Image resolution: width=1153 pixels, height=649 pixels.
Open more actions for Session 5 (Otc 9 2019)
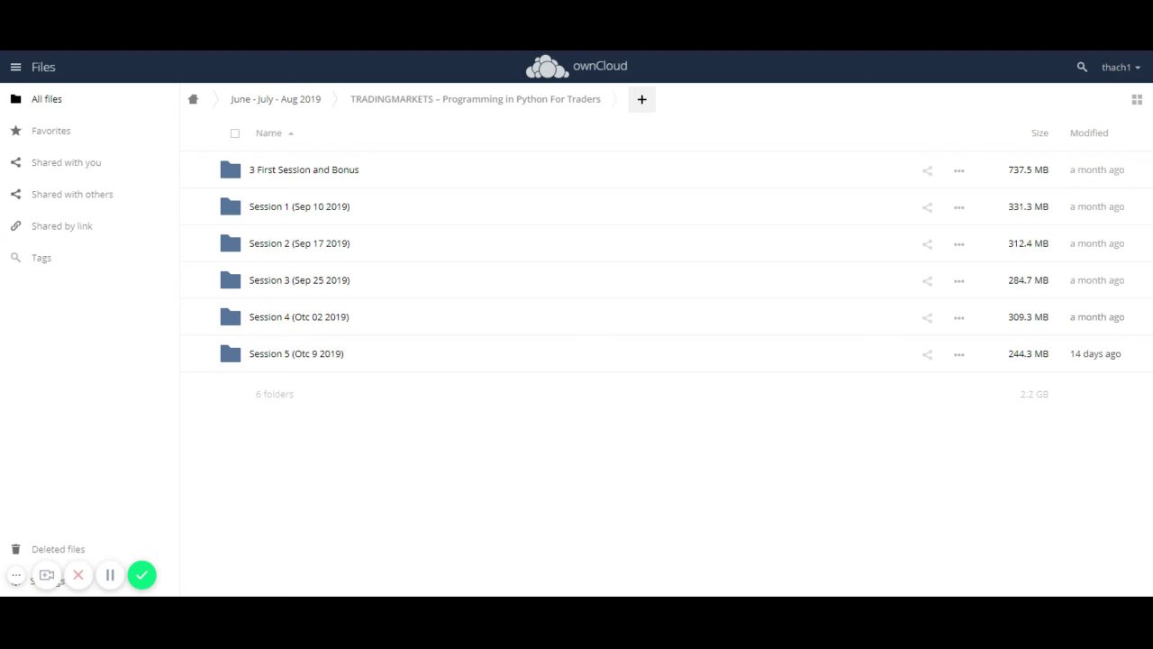958,354
